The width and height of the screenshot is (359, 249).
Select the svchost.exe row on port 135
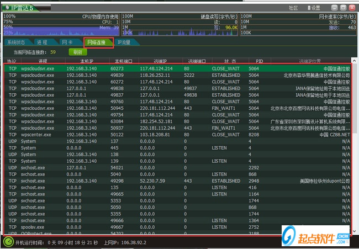click(177, 188)
